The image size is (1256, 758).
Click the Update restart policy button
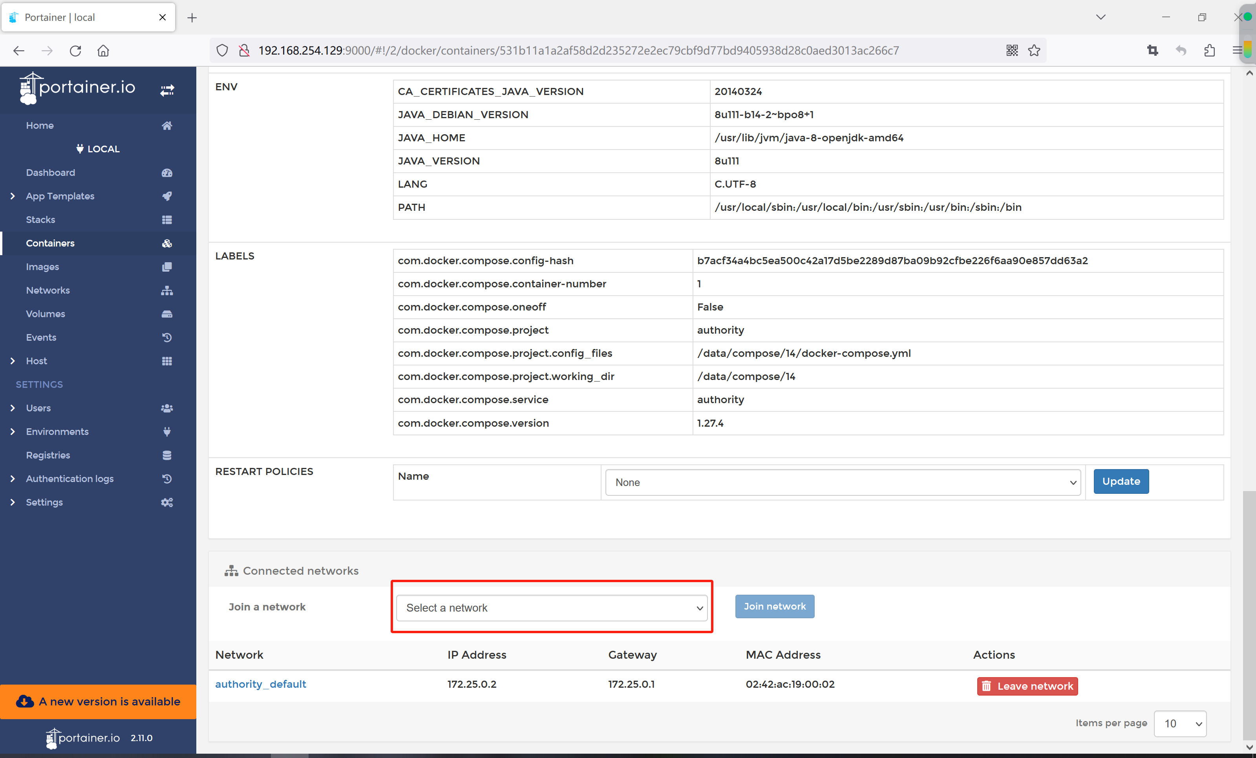point(1121,481)
